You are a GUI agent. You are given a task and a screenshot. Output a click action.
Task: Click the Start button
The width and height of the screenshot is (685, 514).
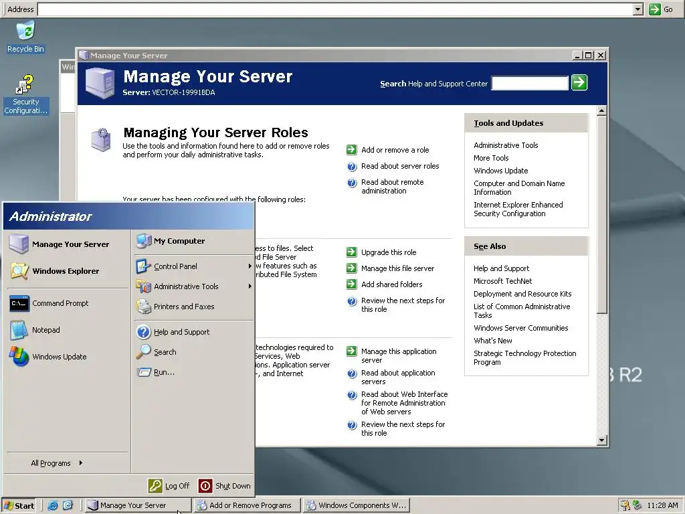pyautogui.click(x=19, y=505)
